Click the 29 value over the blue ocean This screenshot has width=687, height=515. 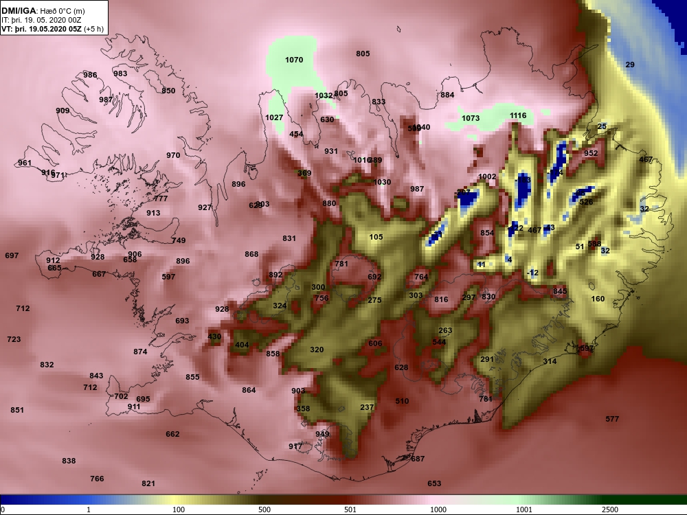coord(629,65)
